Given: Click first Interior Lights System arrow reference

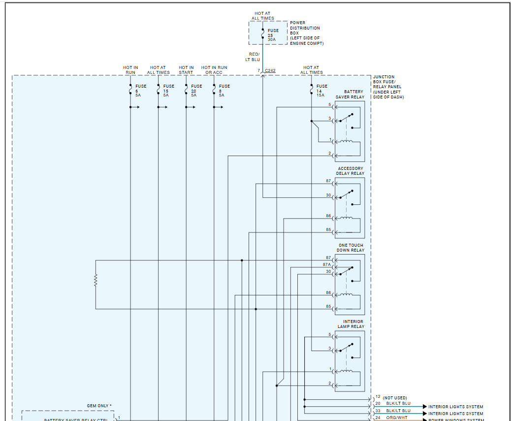Looking at the screenshot, I should (x=453, y=407).
